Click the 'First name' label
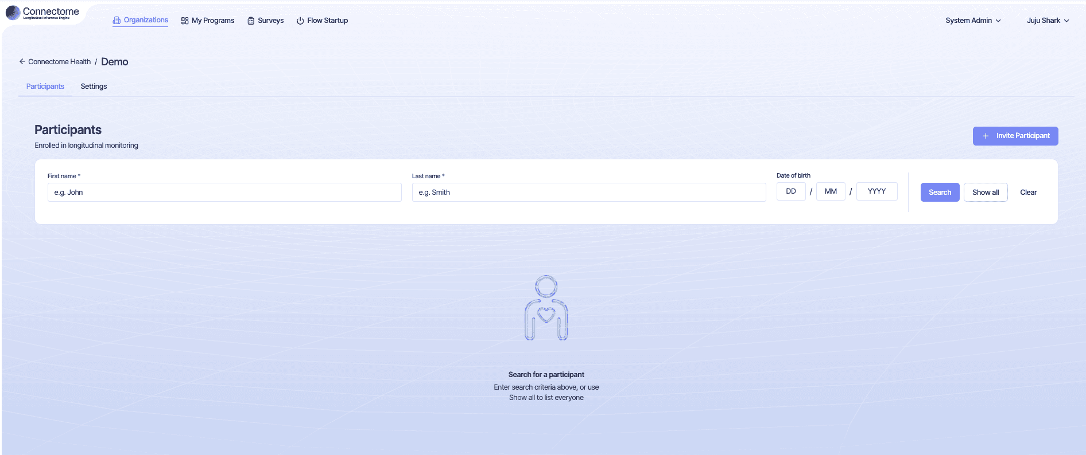This screenshot has width=1086, height=455. click(62, 176)
